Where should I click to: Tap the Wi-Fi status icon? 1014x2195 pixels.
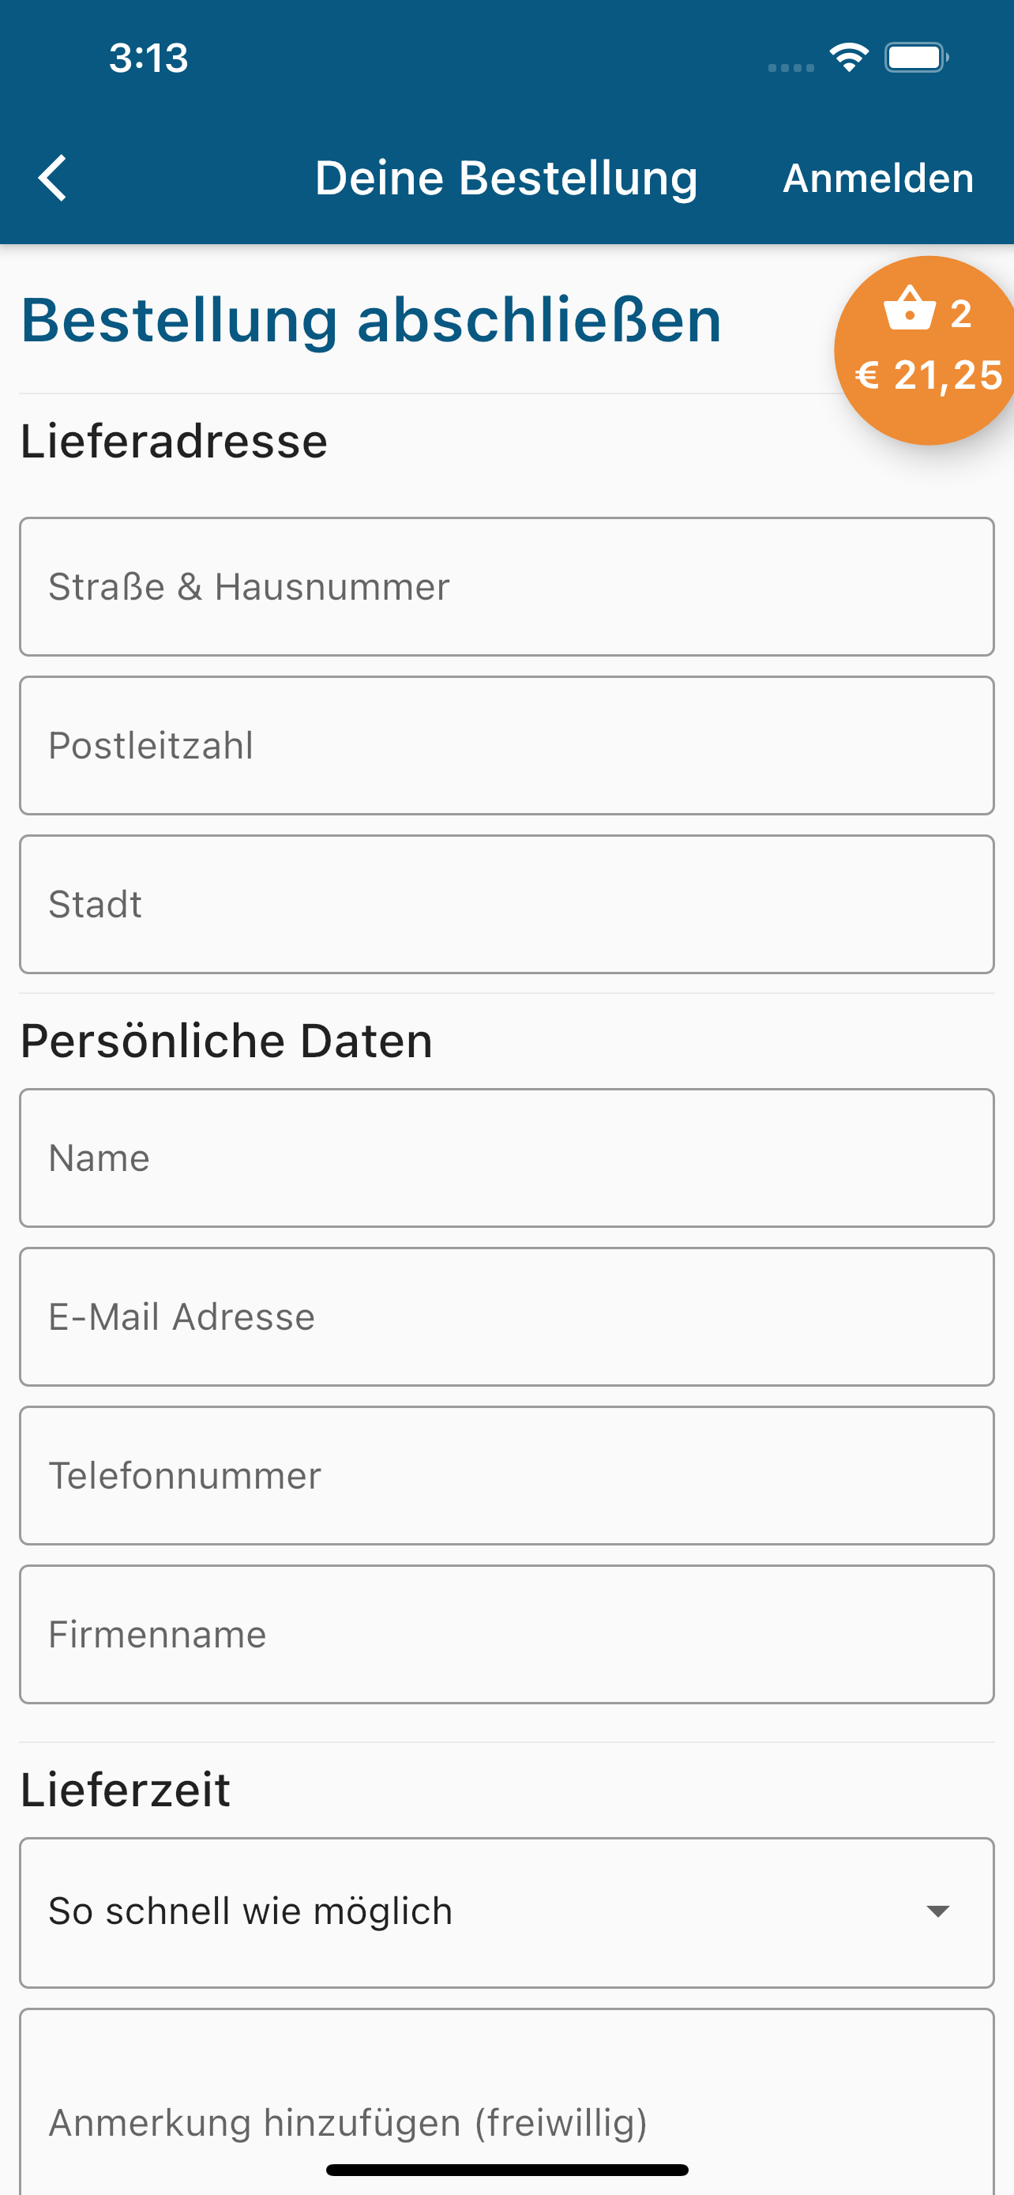849,57
